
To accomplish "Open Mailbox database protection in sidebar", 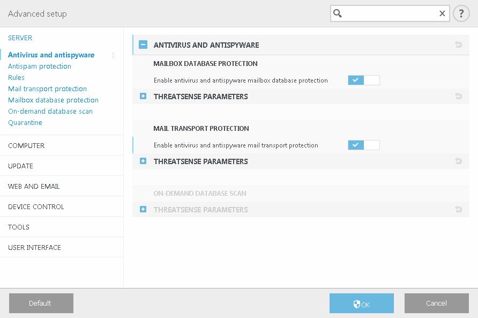I will point(54,100).
